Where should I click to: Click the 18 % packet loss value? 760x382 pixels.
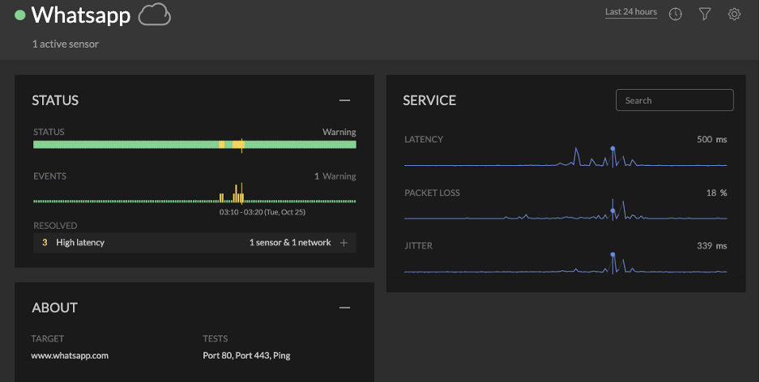(x=716, y=193)
